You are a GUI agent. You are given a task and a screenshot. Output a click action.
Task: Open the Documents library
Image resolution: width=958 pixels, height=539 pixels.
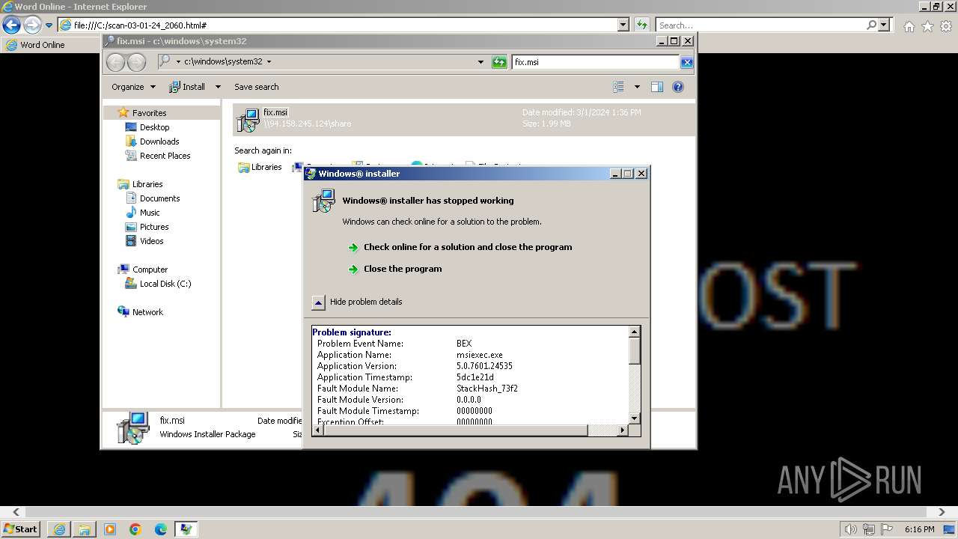[x=159, y=198]
